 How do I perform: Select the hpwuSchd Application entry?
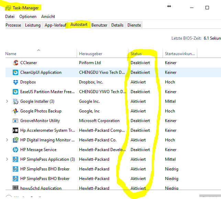coord(41,188)
